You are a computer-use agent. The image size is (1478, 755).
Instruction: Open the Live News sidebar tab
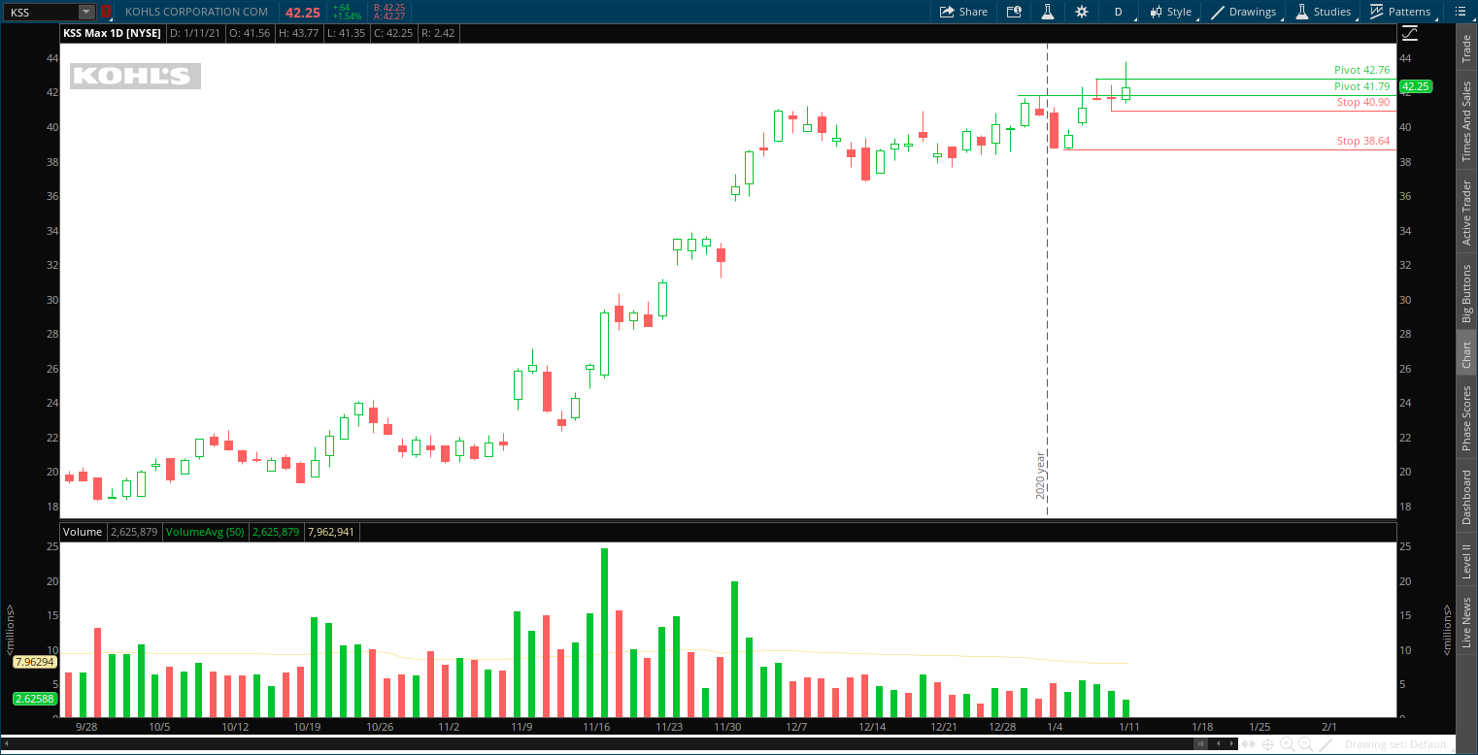point(1466,622)
